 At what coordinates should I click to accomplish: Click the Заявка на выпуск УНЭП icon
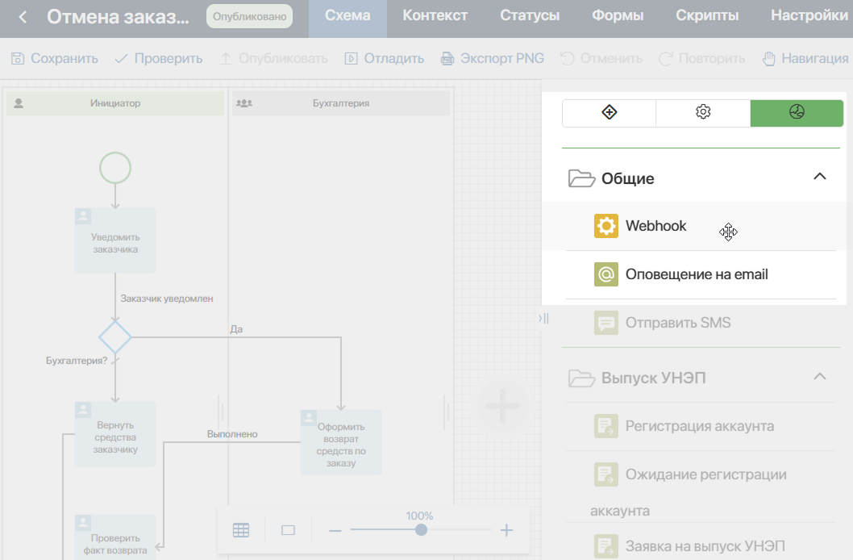(x=606, y=546)
